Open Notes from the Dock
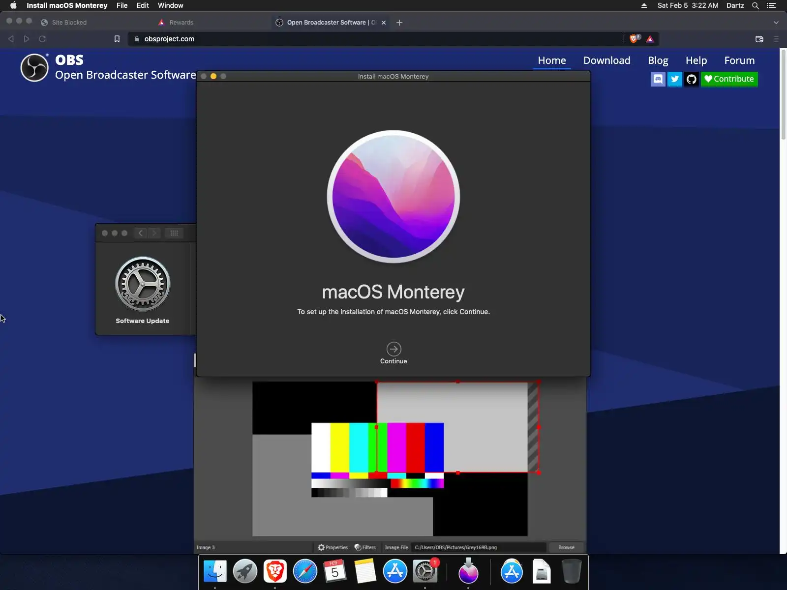Viewport: 787px width, 590px height. 365,571
